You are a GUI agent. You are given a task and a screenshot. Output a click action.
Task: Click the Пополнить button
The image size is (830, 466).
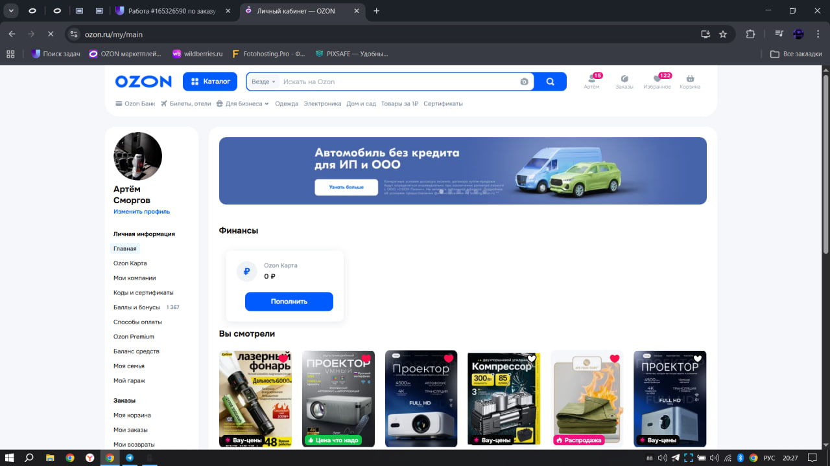click(289, 302)
